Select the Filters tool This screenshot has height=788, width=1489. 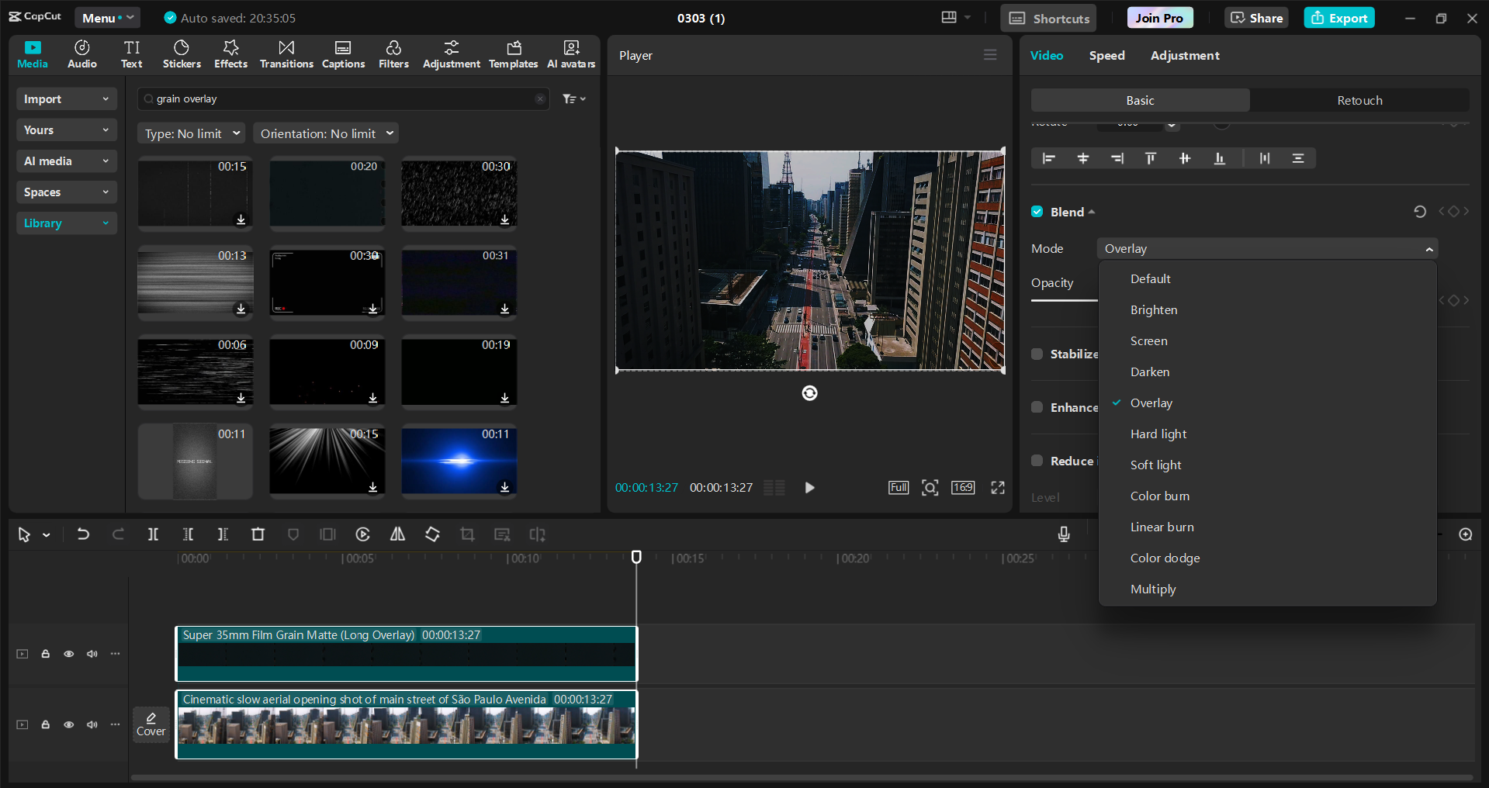point(393,54)
